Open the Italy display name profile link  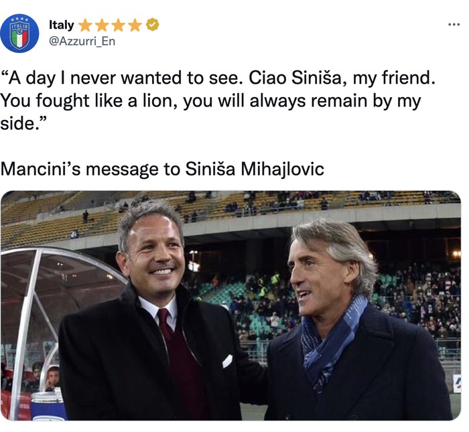(61, 25)
